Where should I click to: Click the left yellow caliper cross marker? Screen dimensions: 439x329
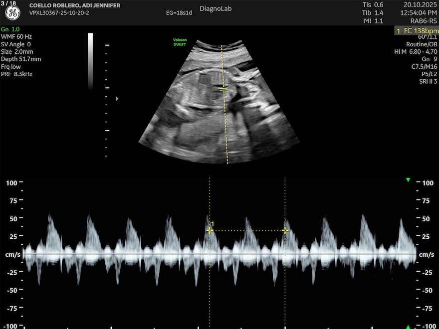pyautogui.click(x=210, y=230)
